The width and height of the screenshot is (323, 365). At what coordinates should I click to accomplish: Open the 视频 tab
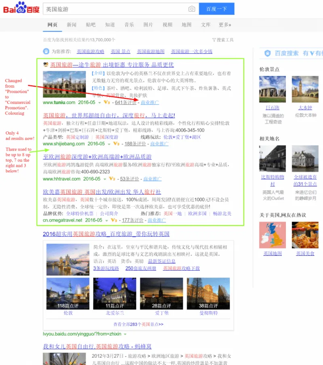[x=167, y=25]
